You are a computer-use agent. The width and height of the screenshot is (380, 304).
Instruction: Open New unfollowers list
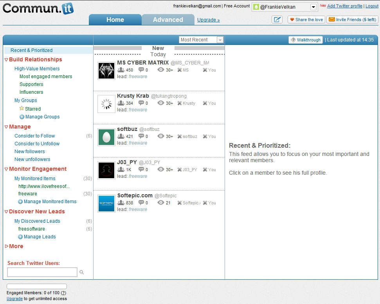pos(32,159)
